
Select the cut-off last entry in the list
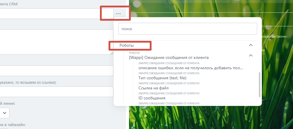(169, 103)
